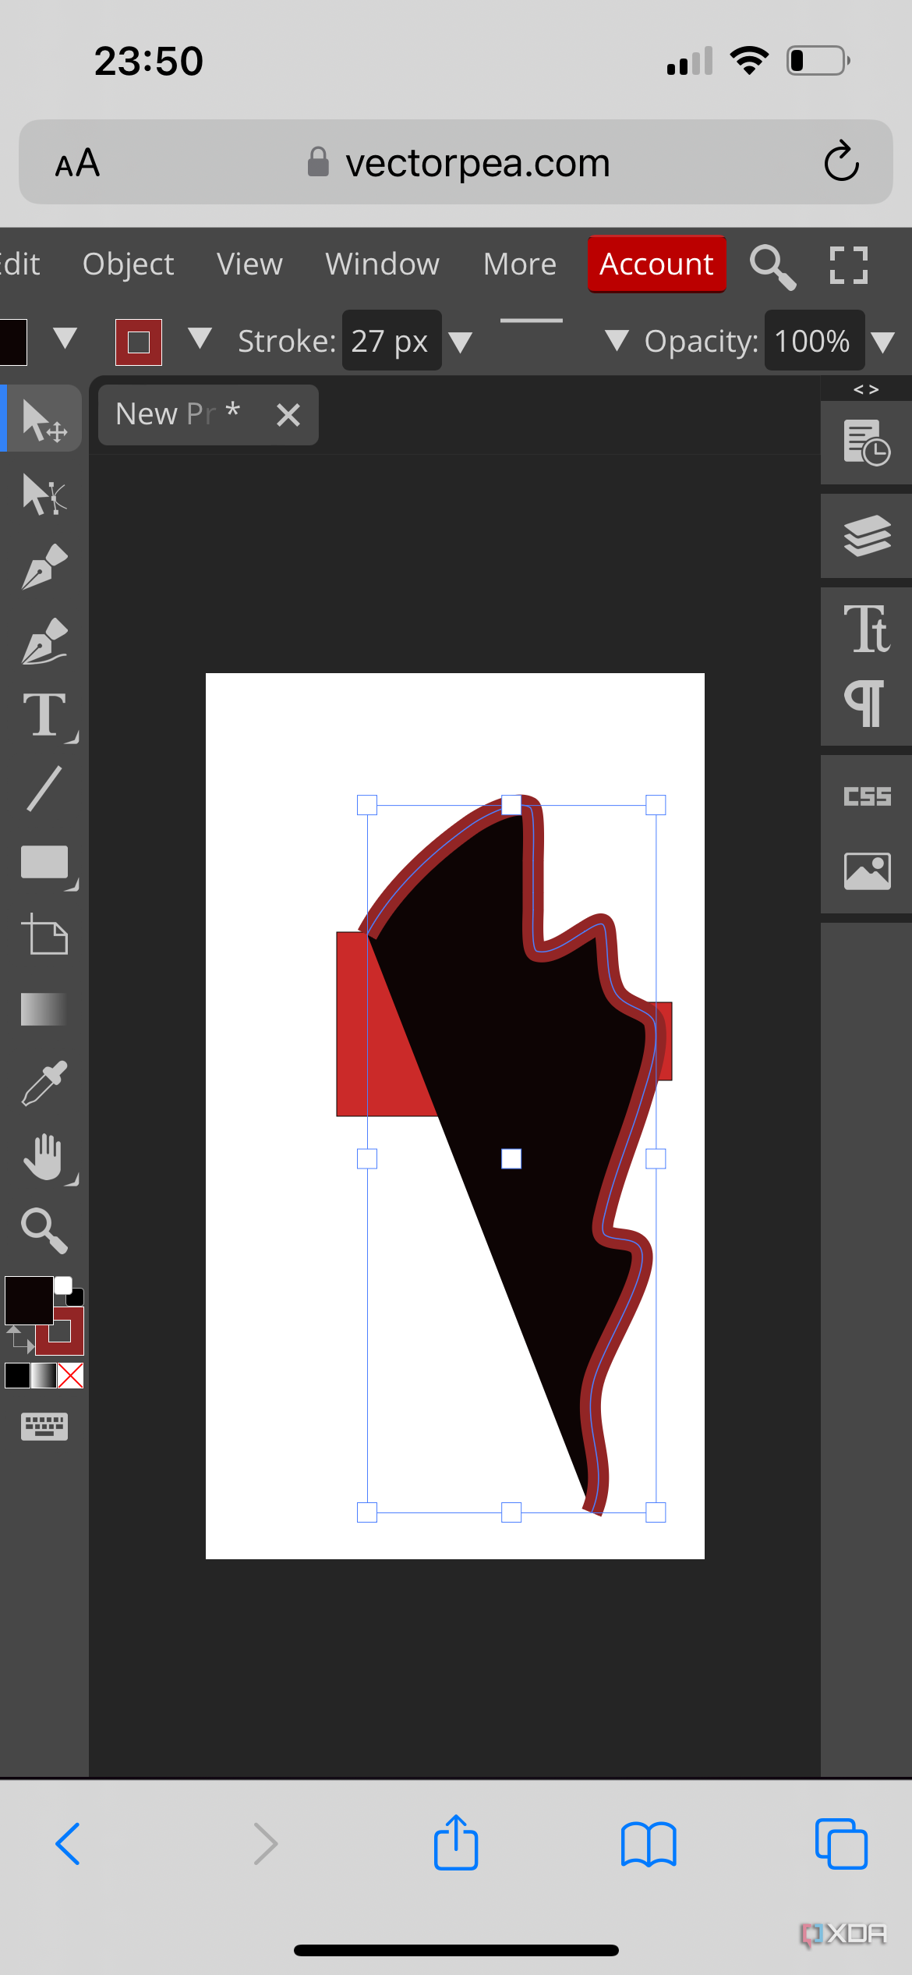Choose the Free Pen tool
Screen dimensions: 912x1975
tap(44, 641)
